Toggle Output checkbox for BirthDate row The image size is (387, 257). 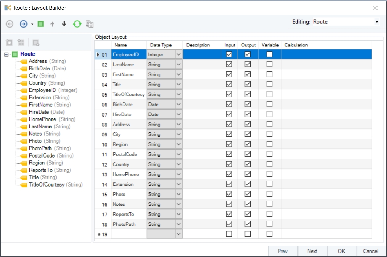click(x=248, y=104)
